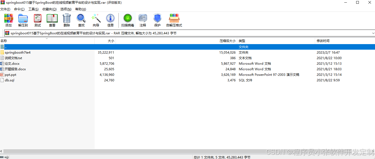Sort by 大小 column header

click(105, 41)
